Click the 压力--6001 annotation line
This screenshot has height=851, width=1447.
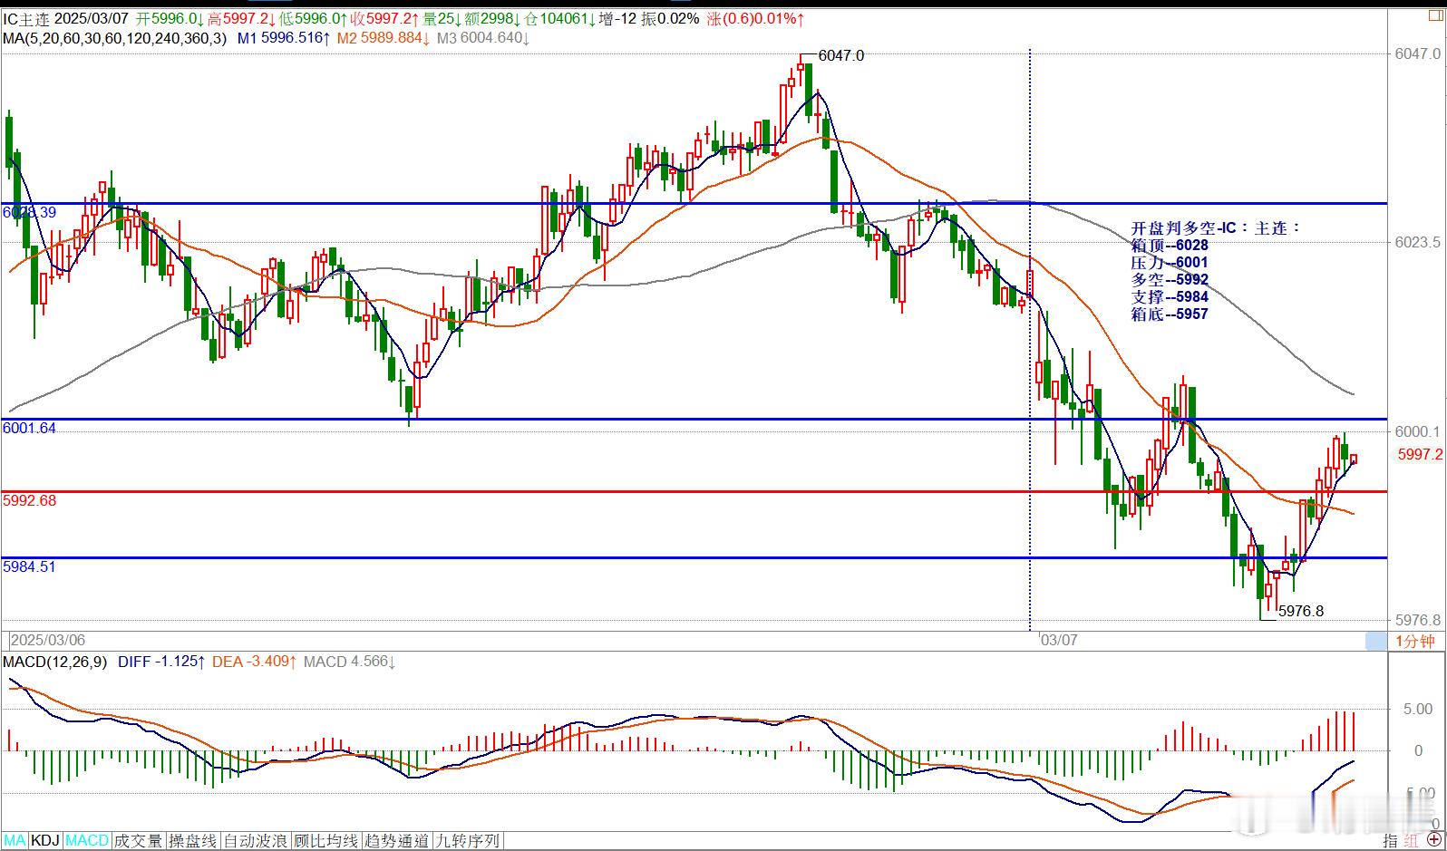tap(1170, 262)
